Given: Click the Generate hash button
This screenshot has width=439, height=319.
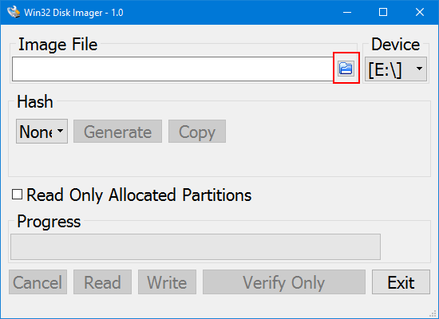Looking at the screenshot, I should (x=117, y=132).
